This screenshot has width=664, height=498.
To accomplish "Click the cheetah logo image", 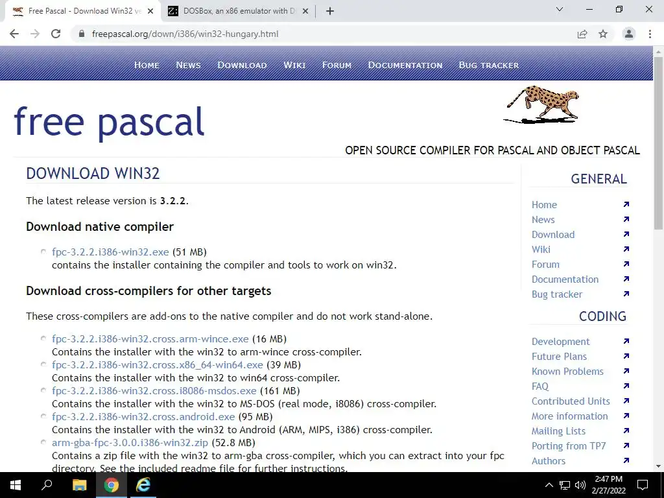I will 541,104.
